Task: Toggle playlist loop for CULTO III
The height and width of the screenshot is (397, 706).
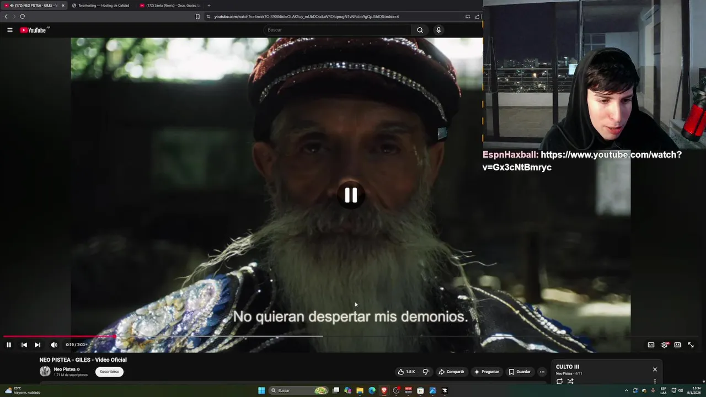Action: click(559, 381)
